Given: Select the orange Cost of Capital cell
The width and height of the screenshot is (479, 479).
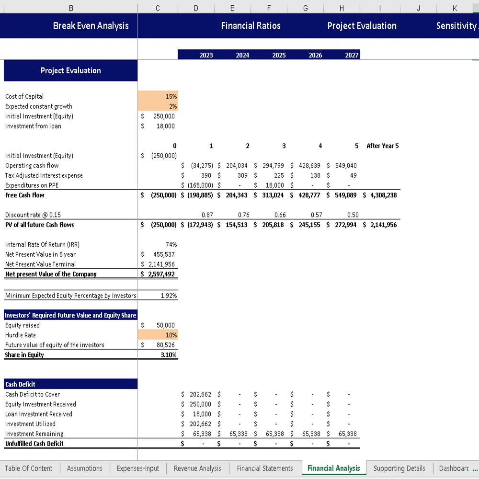Looking at the screenshot, I should pyautogui.click(x=158, y=96).
